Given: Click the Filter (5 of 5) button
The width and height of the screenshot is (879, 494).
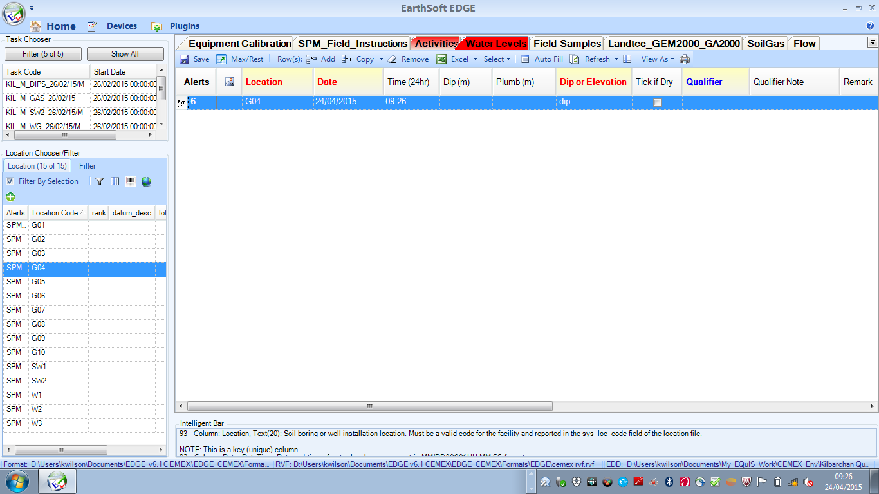Looking at the screenshot, I should point(44,54).
